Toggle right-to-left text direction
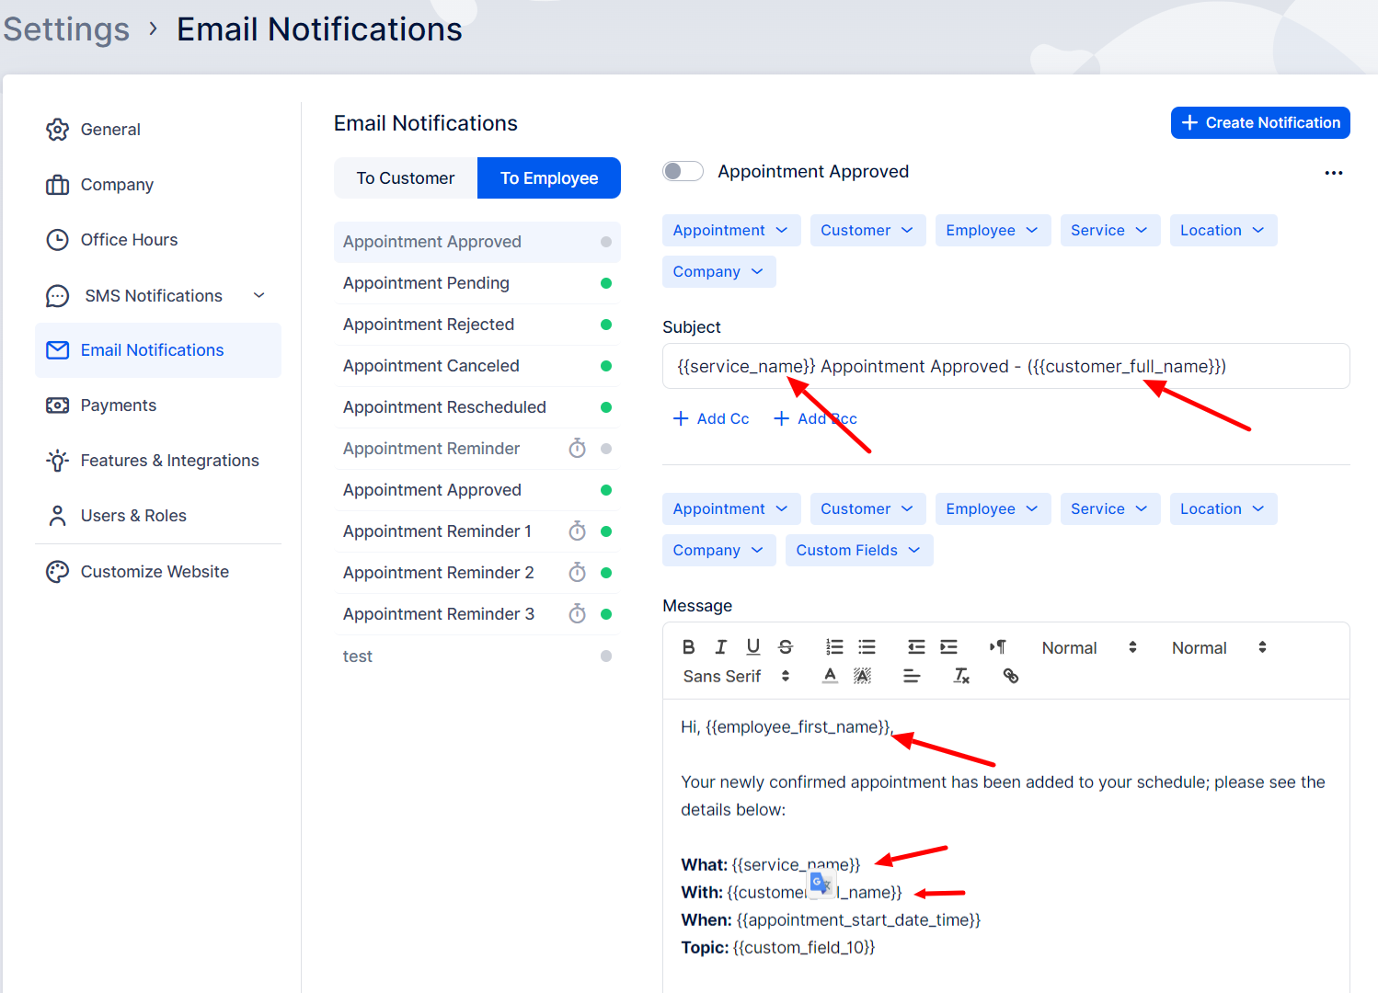The width and height of the screenshot is (1378, 993). tap(998, 647)
